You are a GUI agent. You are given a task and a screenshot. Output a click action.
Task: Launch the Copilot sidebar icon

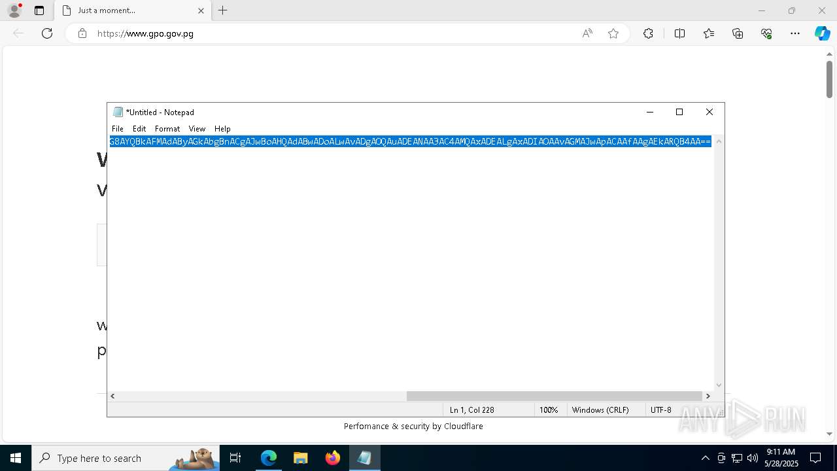[822, 33]
